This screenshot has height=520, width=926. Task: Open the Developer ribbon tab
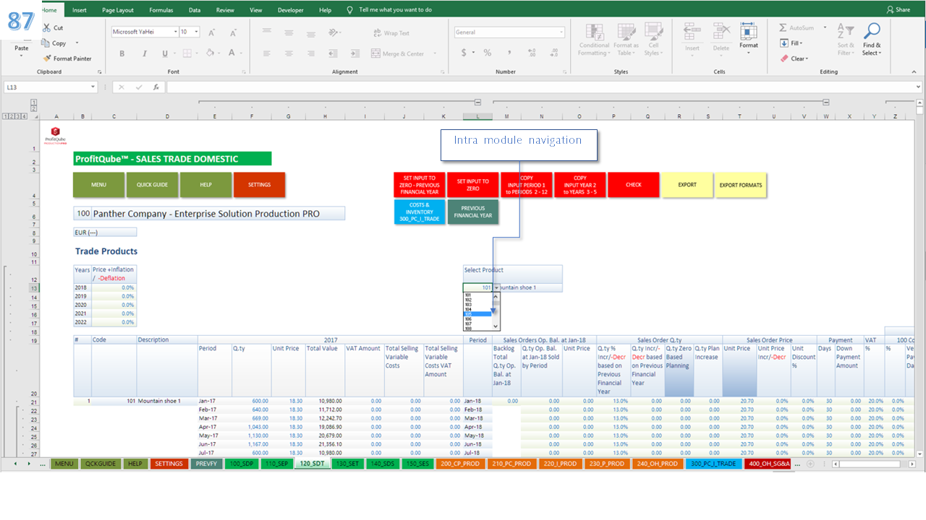[291, 10]
